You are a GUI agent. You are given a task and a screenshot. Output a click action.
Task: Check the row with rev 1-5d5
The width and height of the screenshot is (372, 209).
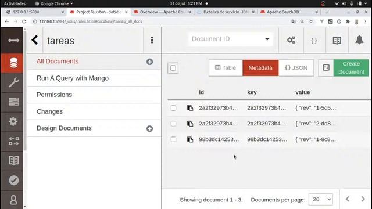pos(173,108)
